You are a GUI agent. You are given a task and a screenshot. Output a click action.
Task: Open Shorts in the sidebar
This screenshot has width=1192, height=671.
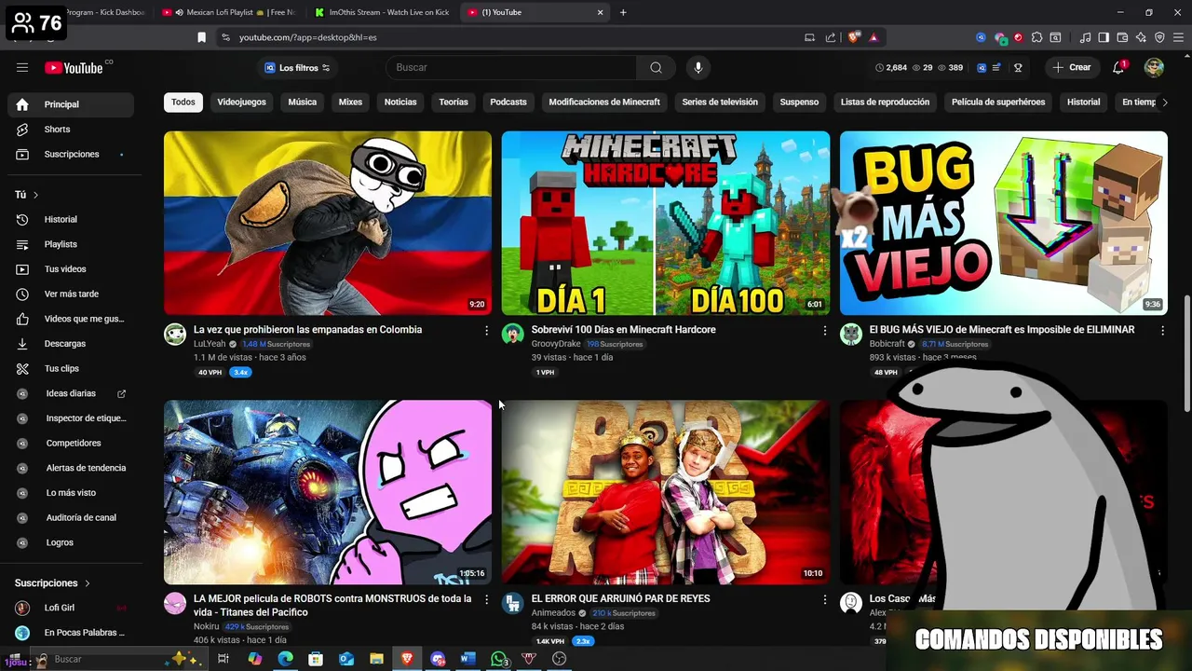tap(71, 130)
